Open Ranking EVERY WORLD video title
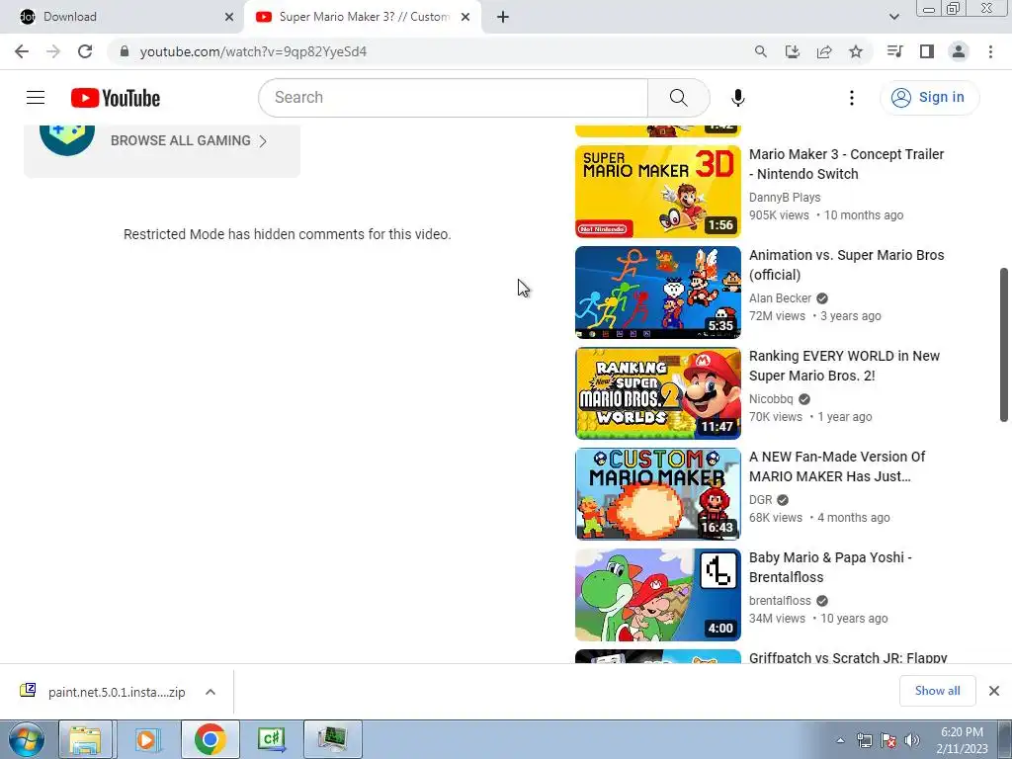1012x759 pixels. [844, 366]
